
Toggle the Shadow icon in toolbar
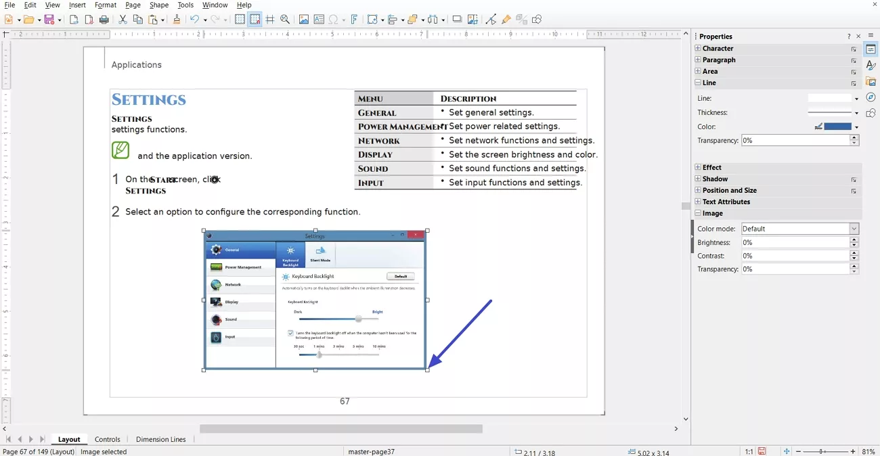pos(457,20)
